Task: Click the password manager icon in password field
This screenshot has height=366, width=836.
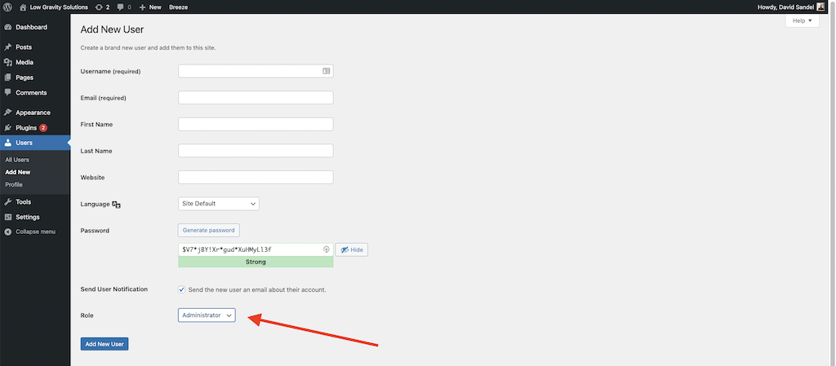Action: [x=327, y=249]
